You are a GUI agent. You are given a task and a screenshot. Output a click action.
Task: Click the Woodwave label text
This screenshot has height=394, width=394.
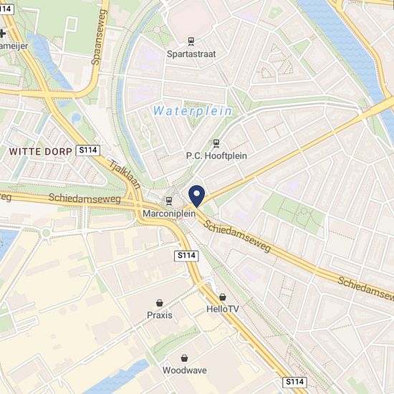click(x=185, y=370)
